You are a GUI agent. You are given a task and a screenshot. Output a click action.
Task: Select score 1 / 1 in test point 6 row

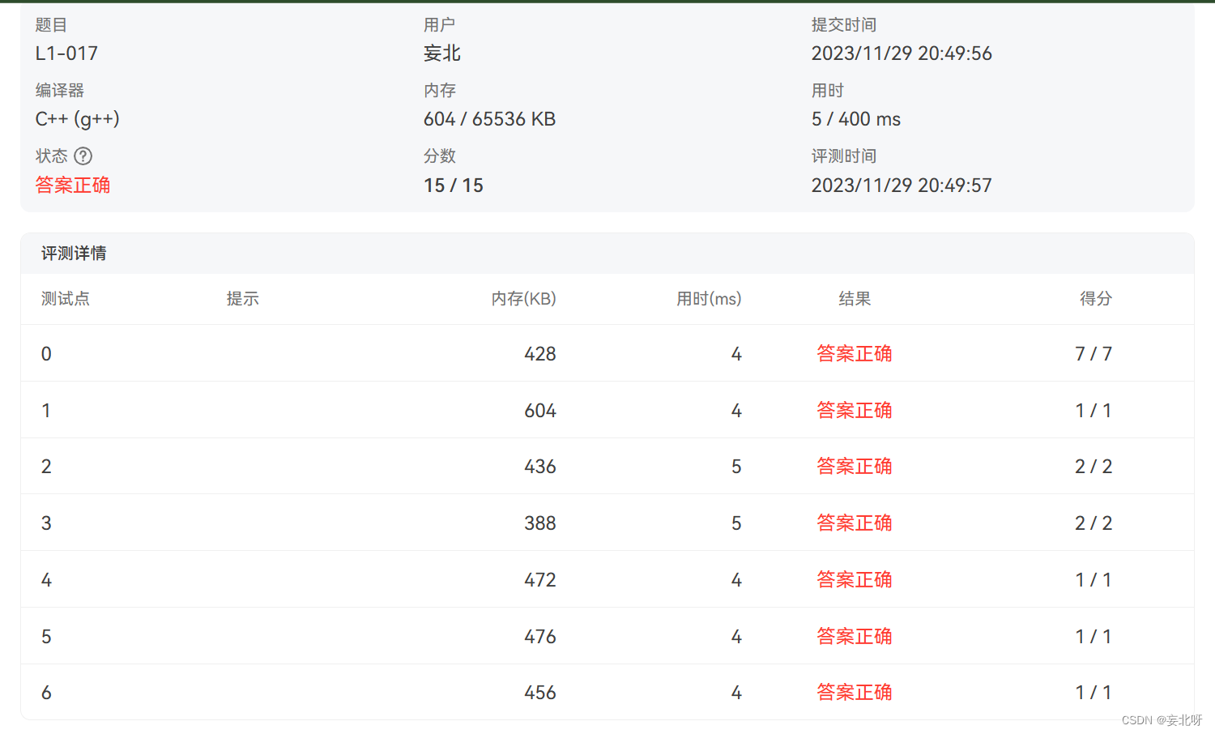1093,693
